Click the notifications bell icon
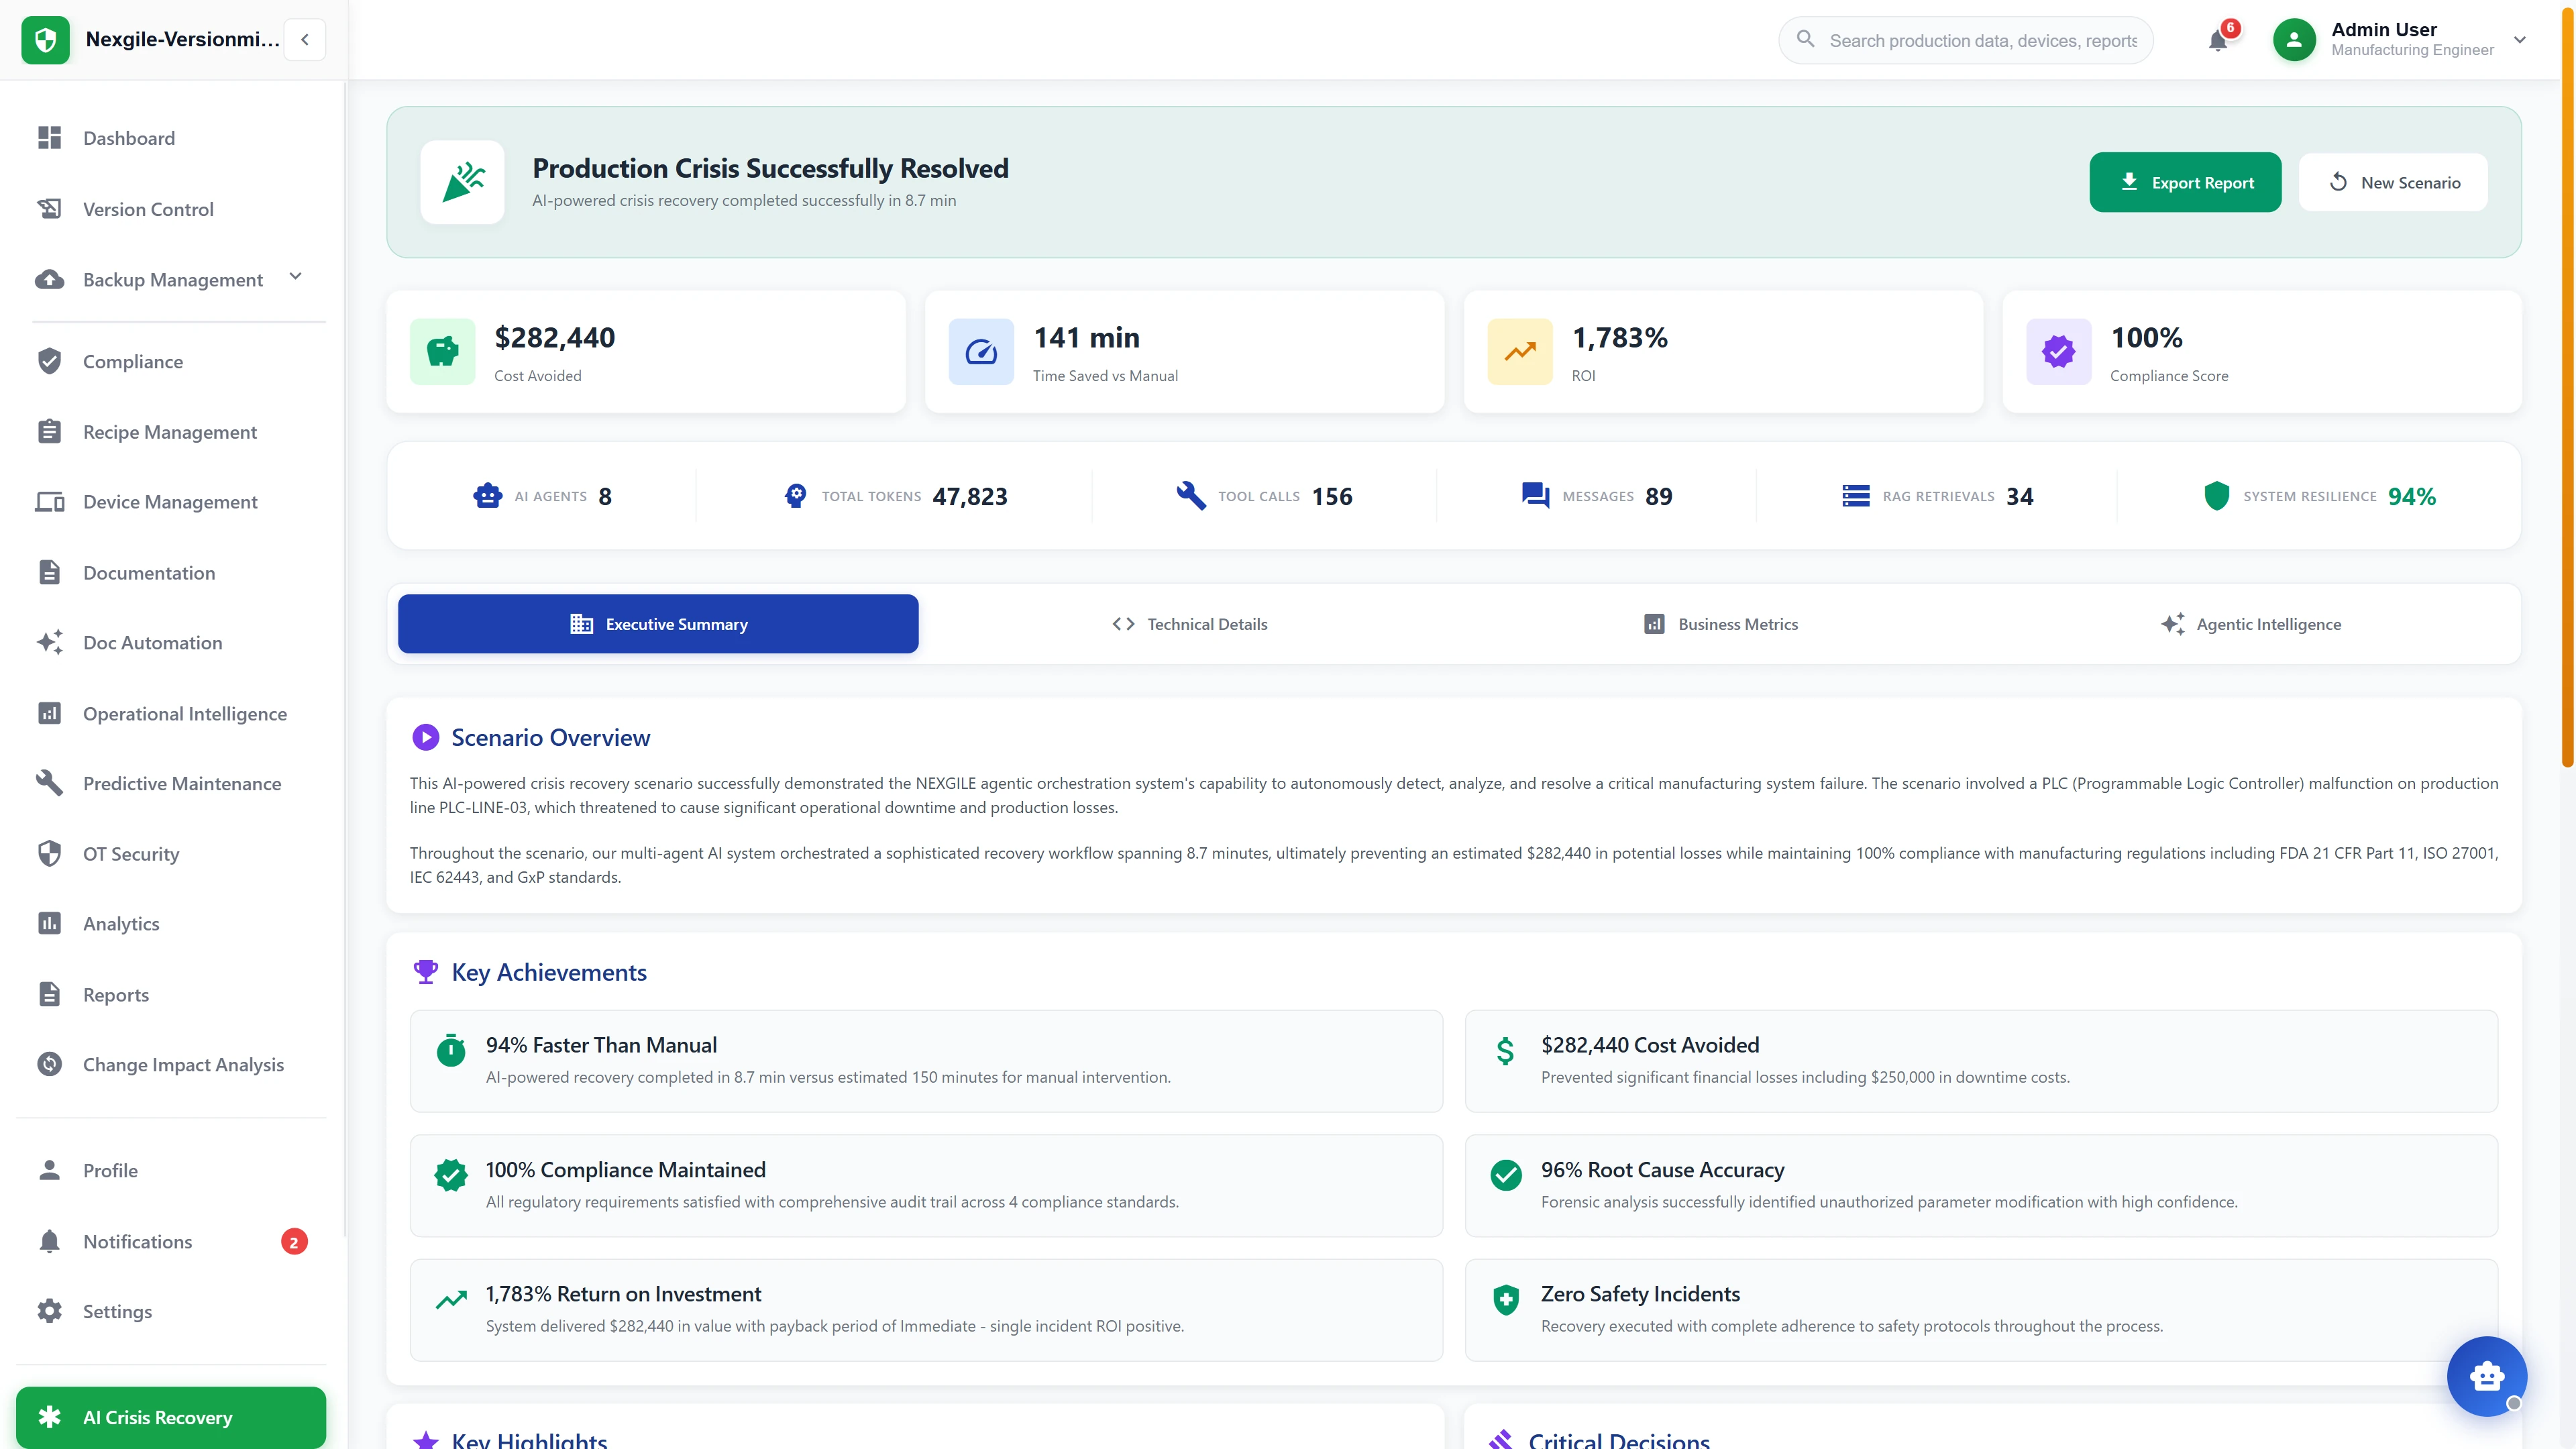Screen dimensions: 2576x1449 [2219, 40]
